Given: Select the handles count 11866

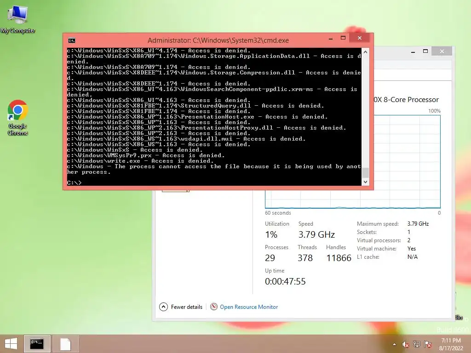Looking at the screenshot, I should tap(339, 258).
